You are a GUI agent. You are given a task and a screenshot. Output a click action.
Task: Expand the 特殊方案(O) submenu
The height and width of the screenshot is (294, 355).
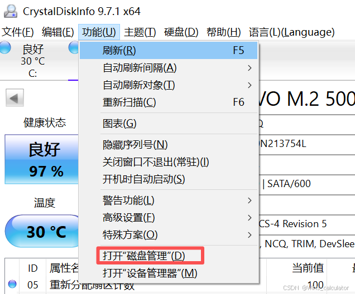pyautogui.click(x=169, y=235)
